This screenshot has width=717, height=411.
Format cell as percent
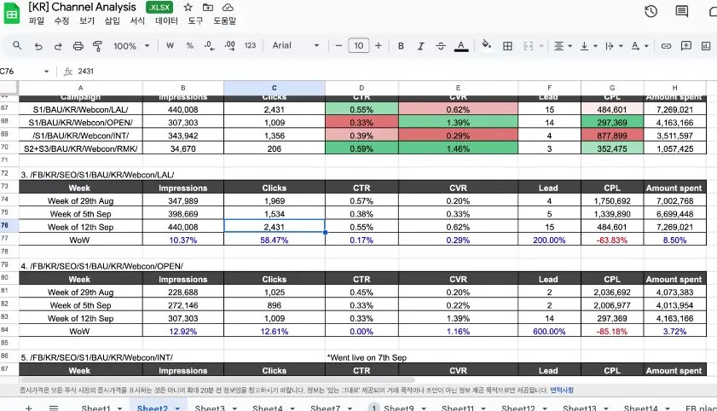tap(190, 46)
